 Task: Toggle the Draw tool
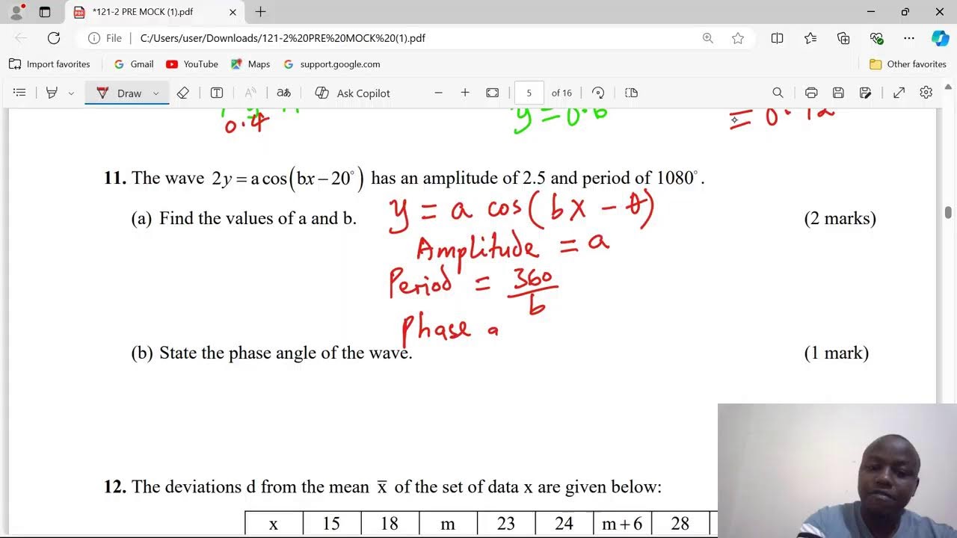pyautogui.click(x=119, y=93)
